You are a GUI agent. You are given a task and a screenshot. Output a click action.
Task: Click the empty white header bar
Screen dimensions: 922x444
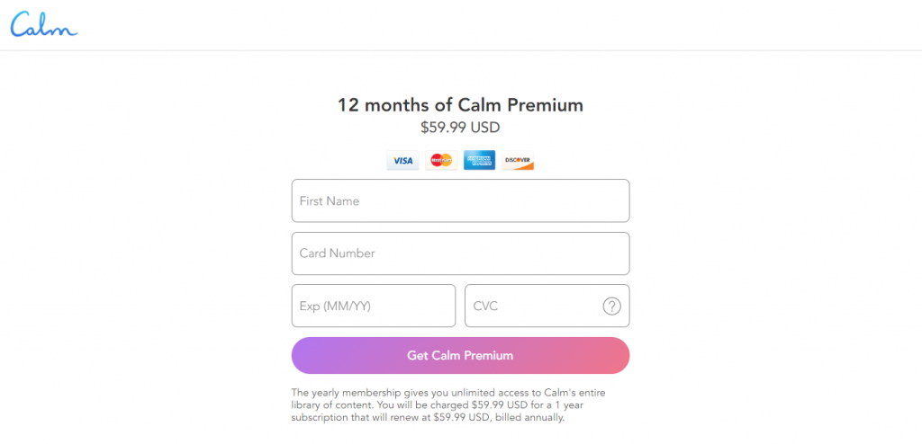(x=500, y=24)
